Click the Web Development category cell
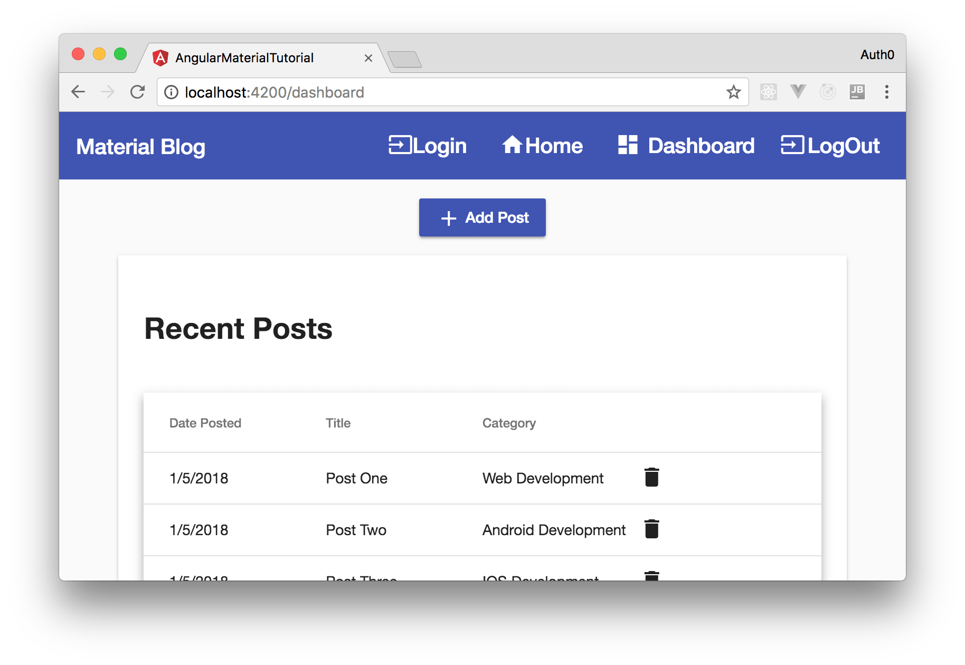This screenshot has width=965, height=665. tap(543, 478)
